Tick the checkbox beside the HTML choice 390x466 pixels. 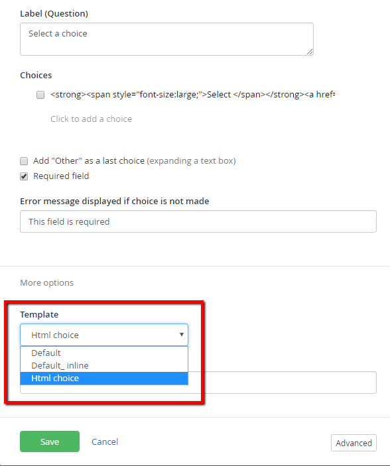[40, 95]
